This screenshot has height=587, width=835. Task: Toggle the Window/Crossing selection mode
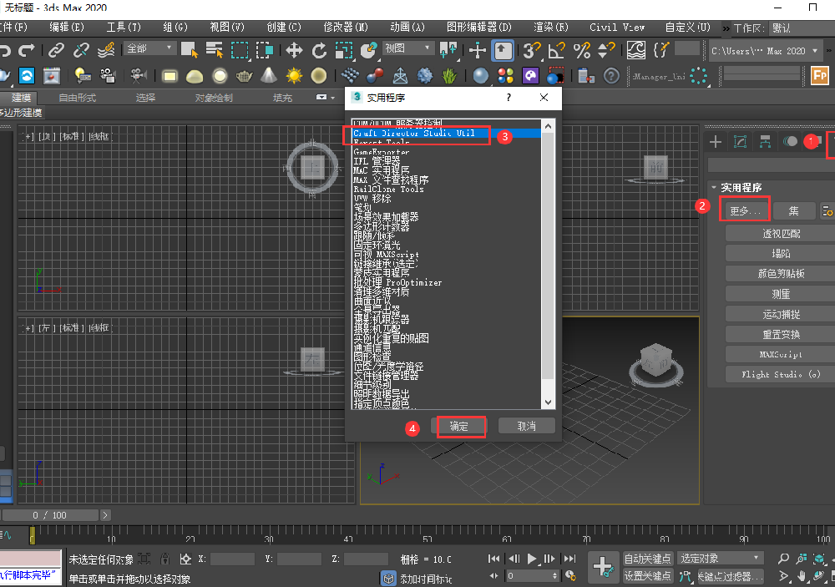[x=265, y=51]
